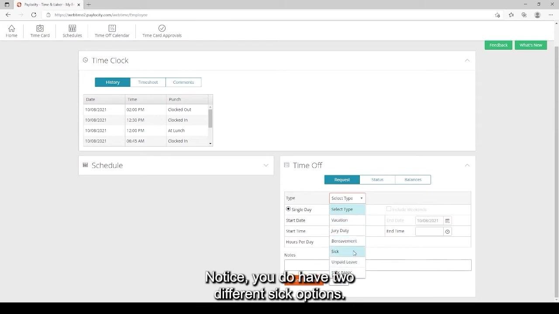Open the Time Off Calendar
This screenshot has height=314, width=559.
(x=112, y=31)
